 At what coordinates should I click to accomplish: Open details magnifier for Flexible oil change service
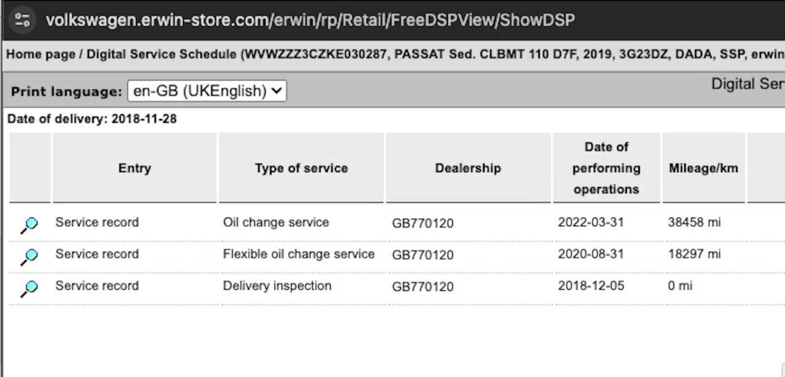(x=29, y=257)
